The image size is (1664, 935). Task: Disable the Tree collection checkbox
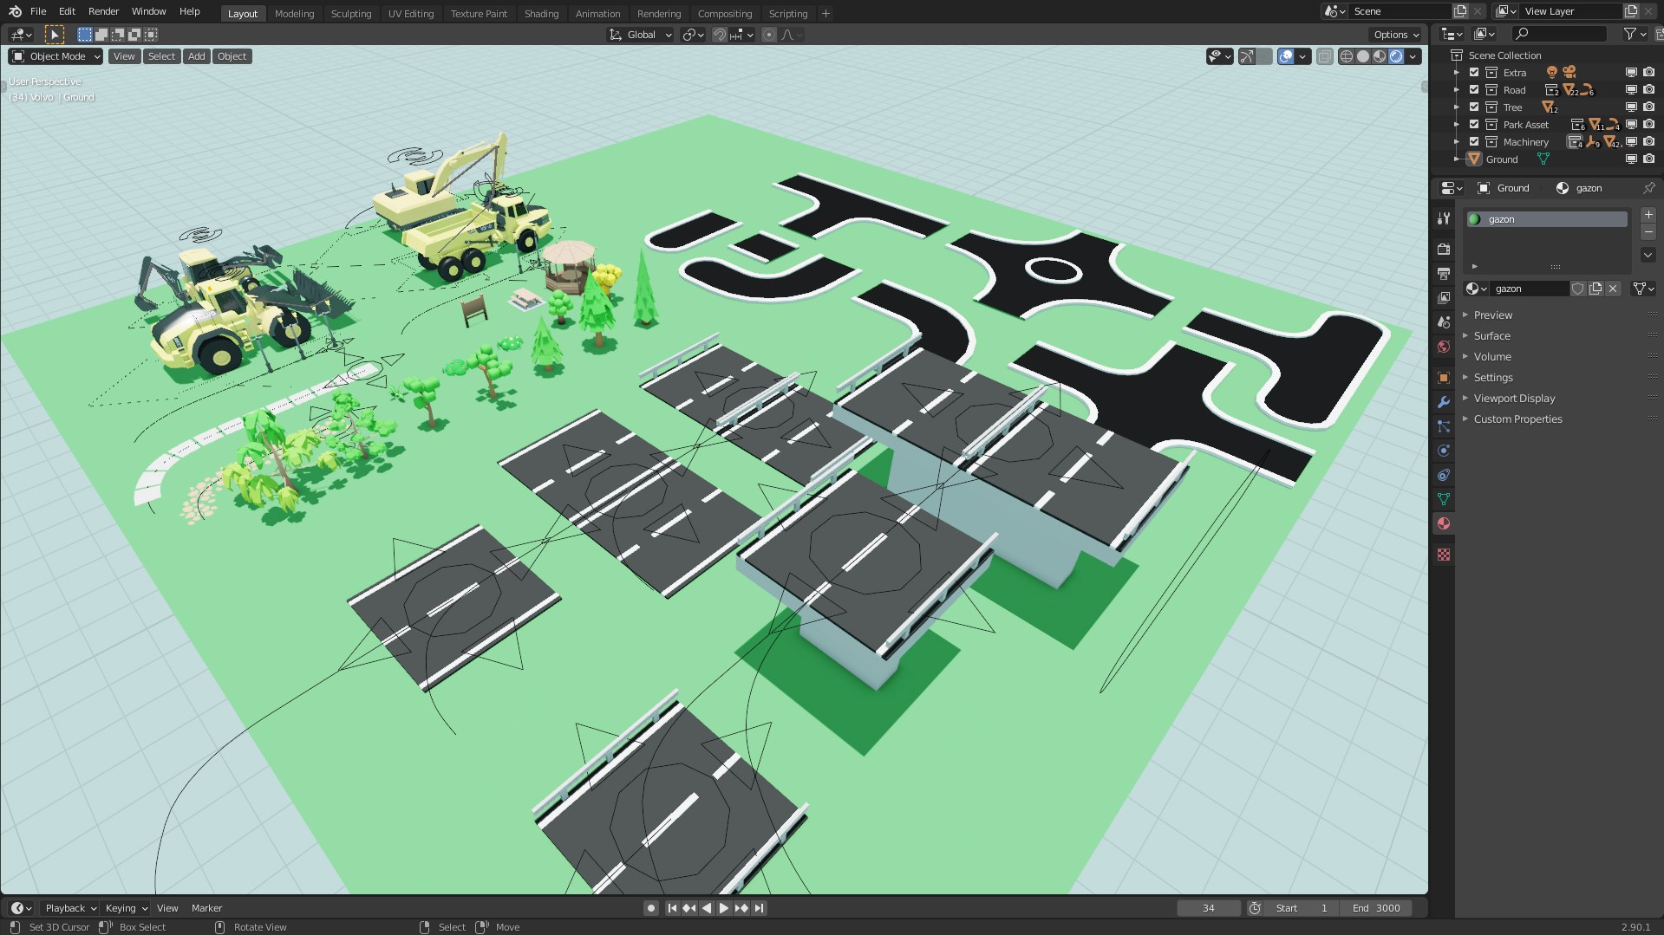[x=1474, y=107]
